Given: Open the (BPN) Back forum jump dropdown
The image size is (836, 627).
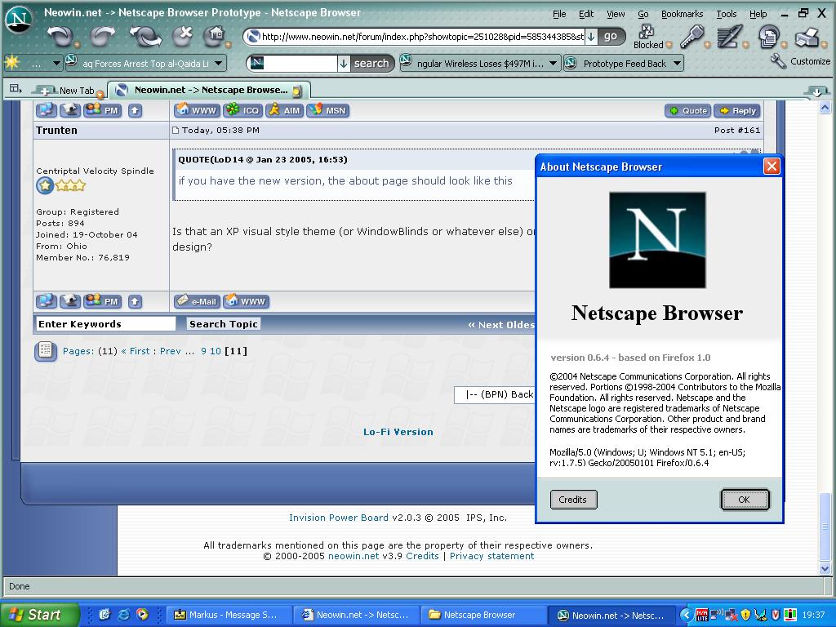Looking at the screenshot, I should (494, 394).
